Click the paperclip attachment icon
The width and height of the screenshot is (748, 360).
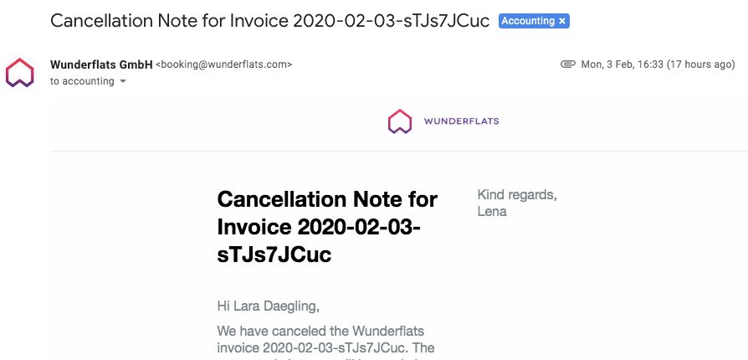pyautogui.click(x=567, y=64)
